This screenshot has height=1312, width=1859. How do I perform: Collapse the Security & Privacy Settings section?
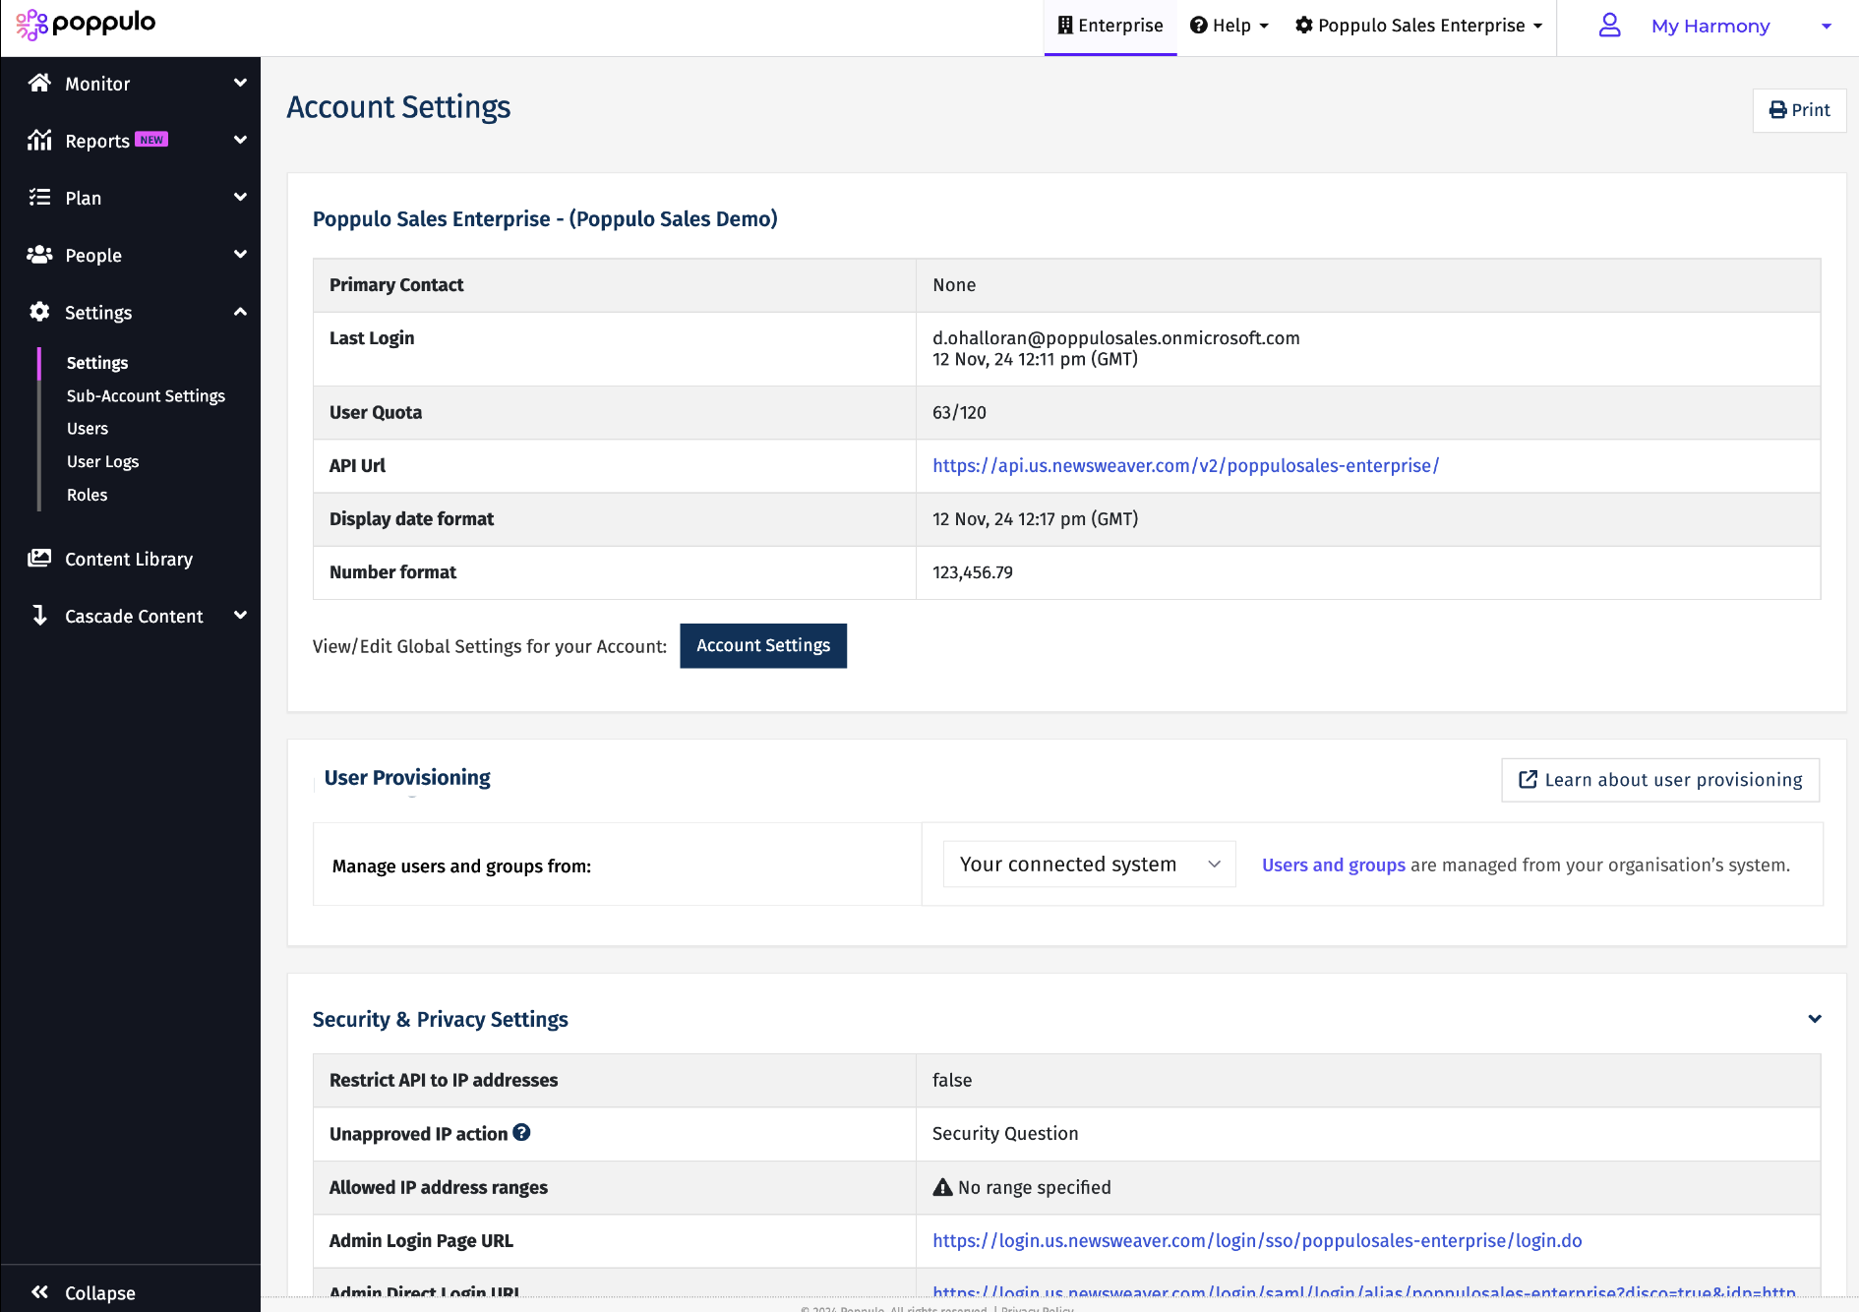1814,1019
